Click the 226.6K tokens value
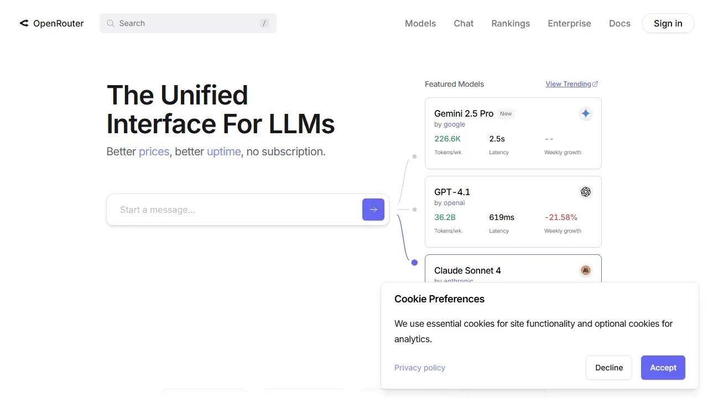 (447, 139)
